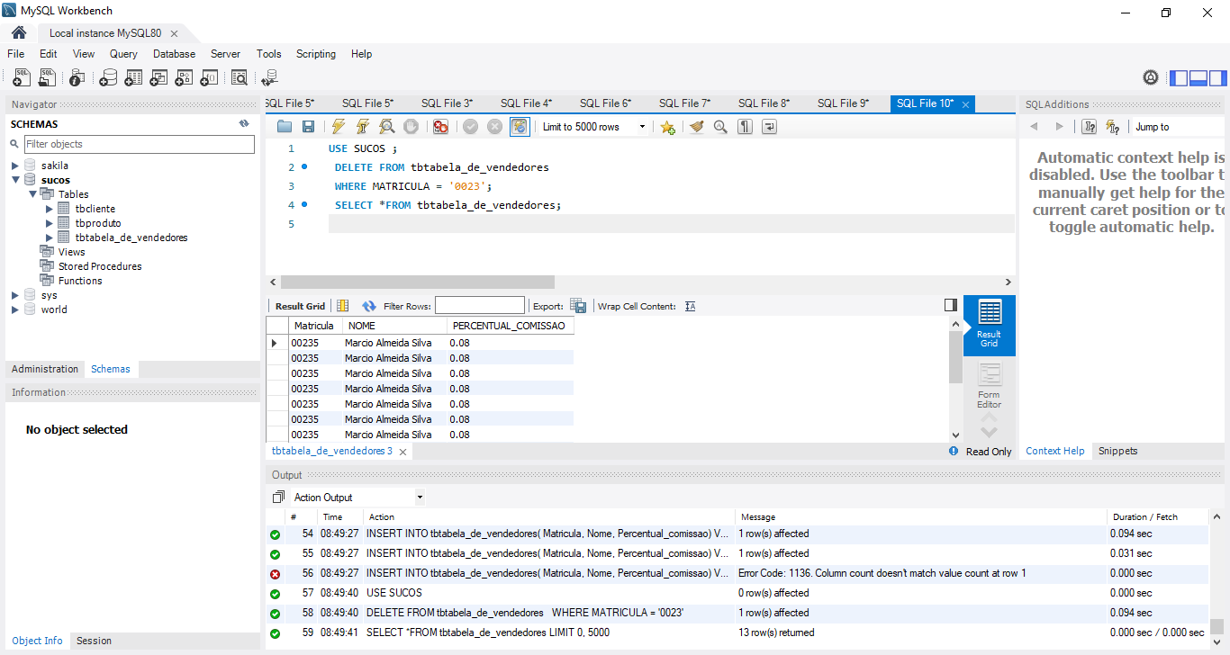Toggle continue-on-error script execution
The width and height of the screenshot is (1230, 655).
tap(440, 127)
